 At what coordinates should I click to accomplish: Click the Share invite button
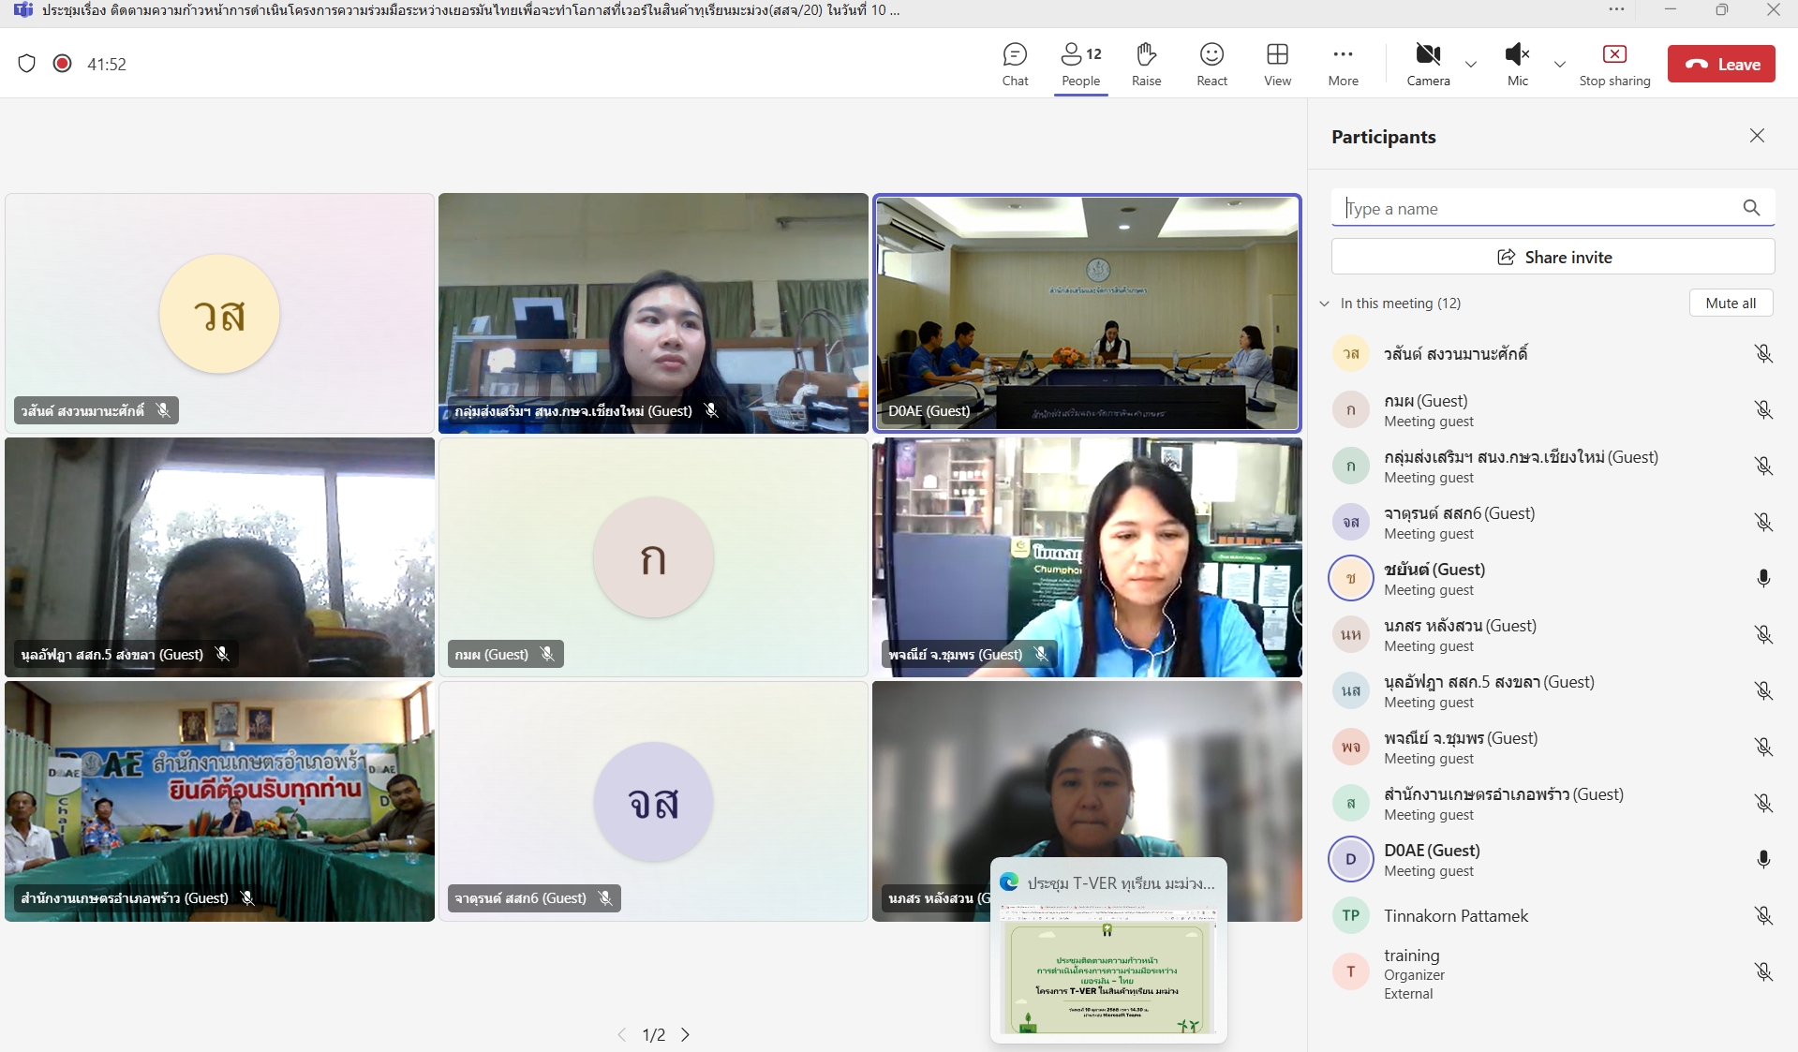(x=1553, y=257)
